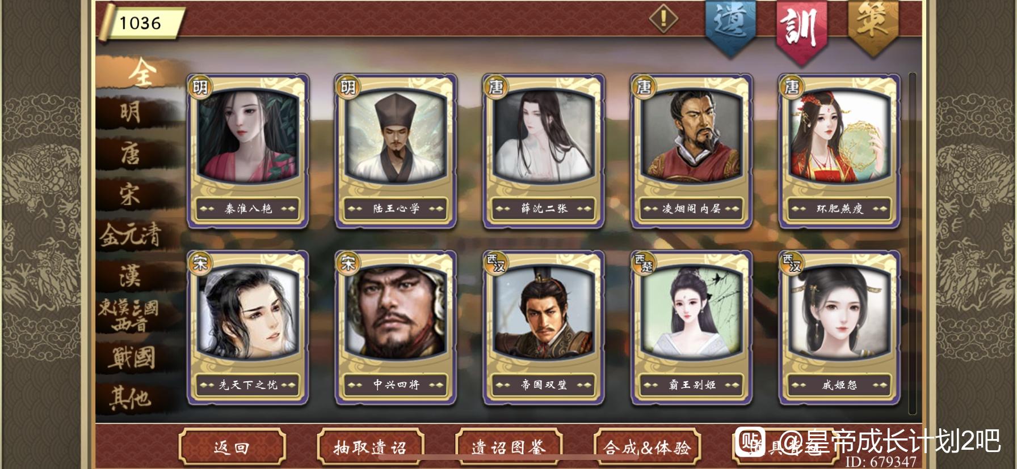
Task: Select the 霸王别姬 card
Action: (x=692, y=328)
